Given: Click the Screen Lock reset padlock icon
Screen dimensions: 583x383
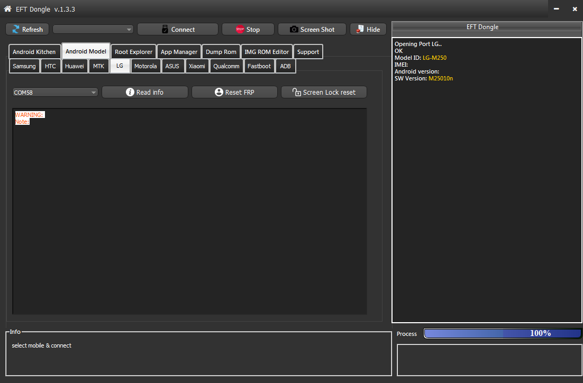Looking at the screenshot, I should 296,92.
